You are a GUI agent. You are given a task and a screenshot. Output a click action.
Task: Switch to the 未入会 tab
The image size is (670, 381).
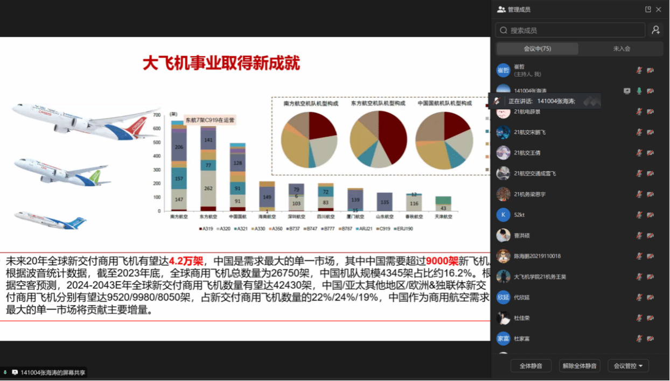tap(621, 48)
